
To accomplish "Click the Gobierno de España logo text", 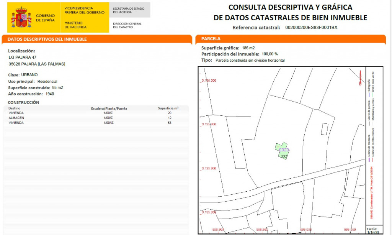I will pyautogui.click(x=45, y=18).
